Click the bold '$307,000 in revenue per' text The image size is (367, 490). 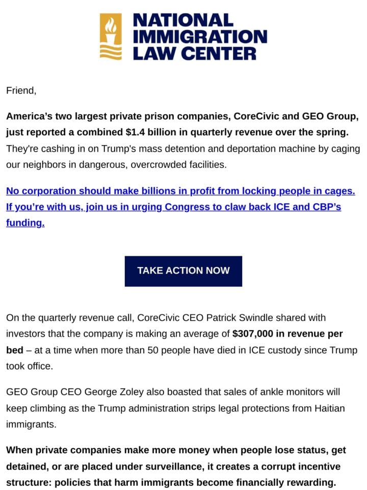(287, 334)
